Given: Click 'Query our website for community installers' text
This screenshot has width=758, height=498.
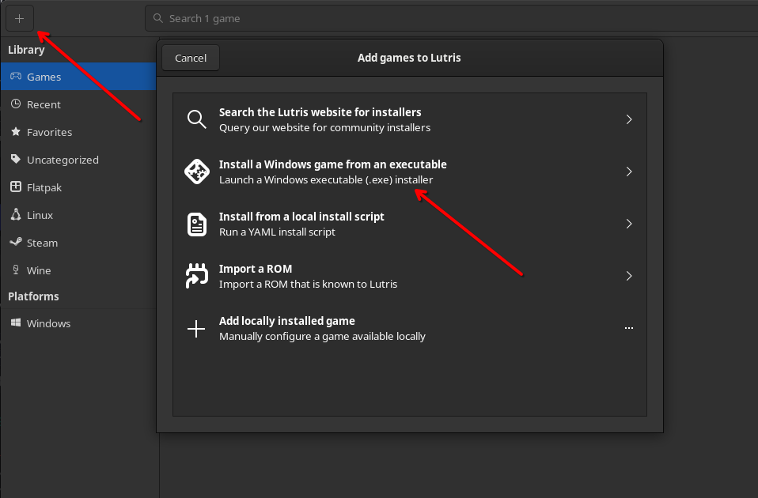Looking at the screenshot, I should click(x=325, y=127).
